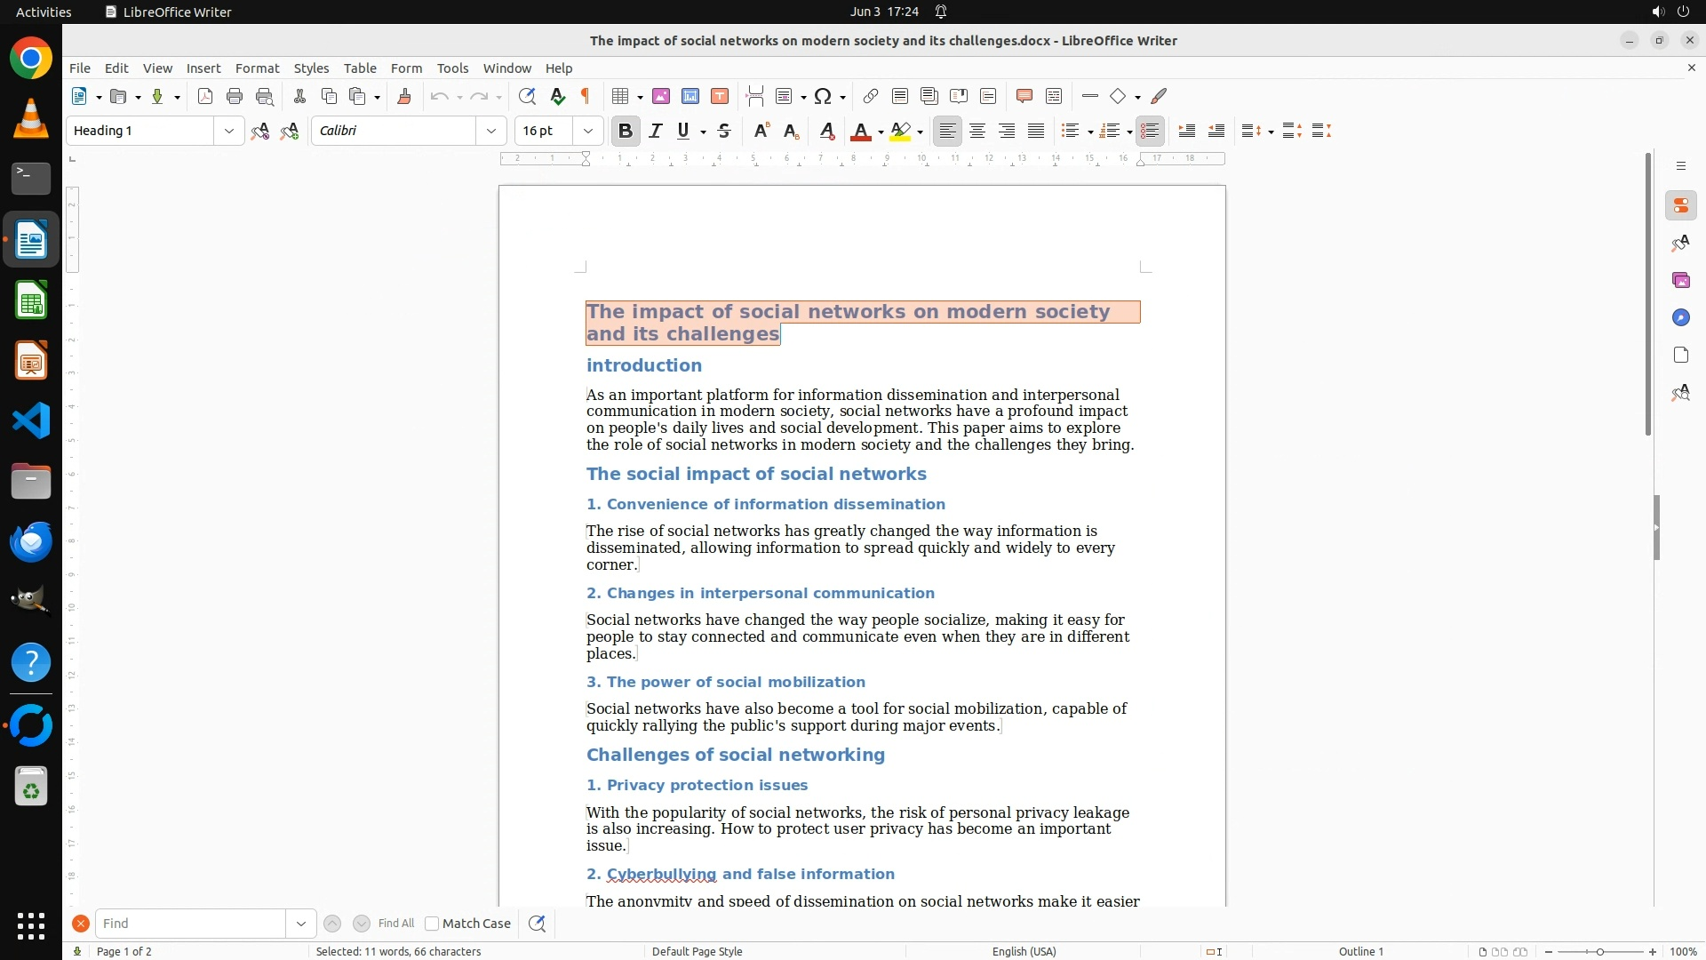
Task: Click the Strikethrough formatting icon
Action: pos(724,131)
